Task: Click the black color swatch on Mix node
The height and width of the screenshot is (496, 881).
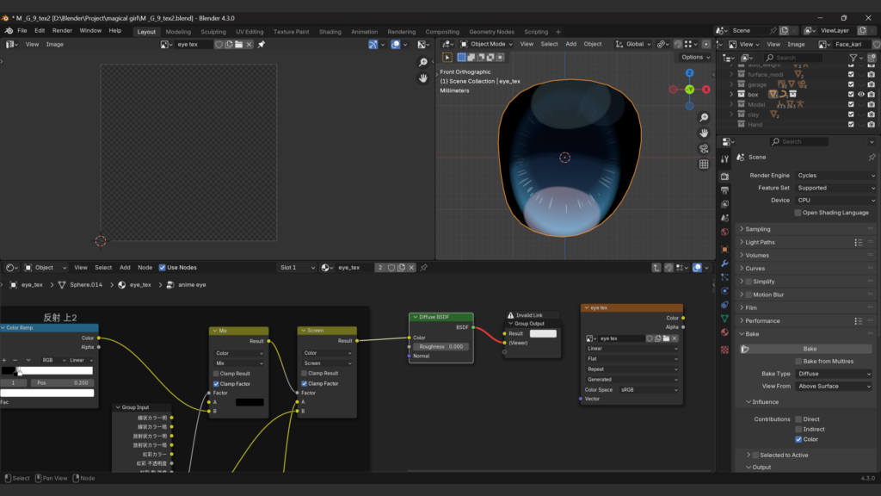Action: [x=250, y=402]
